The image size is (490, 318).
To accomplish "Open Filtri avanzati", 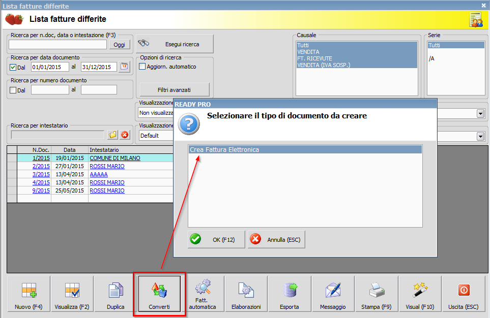I will pyautogui.click(x=175, y=90).
